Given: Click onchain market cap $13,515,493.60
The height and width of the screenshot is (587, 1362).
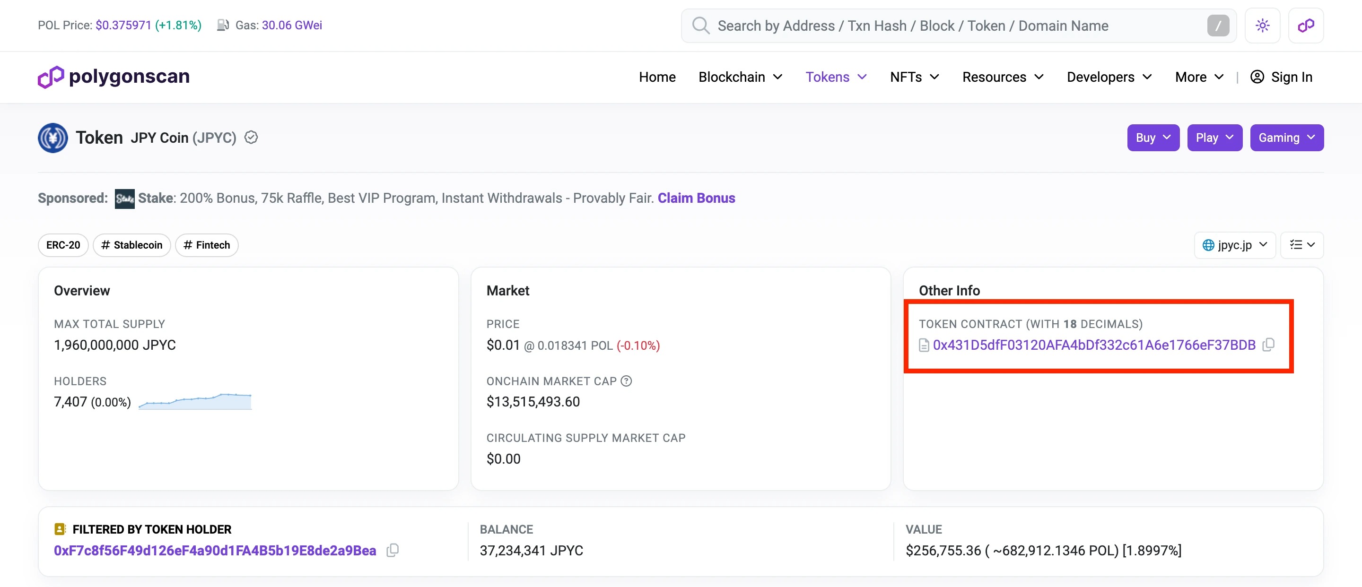Looking at the screenshot, I should 533,402.
